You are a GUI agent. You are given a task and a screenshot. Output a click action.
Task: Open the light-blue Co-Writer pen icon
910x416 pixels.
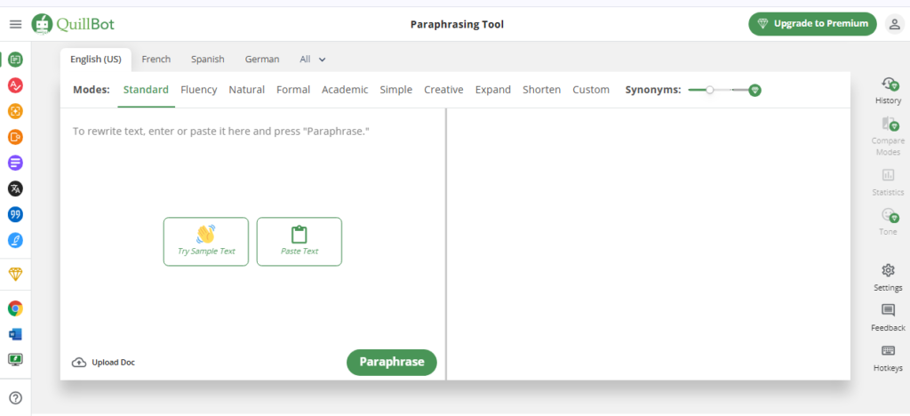(x=16, y=240)
